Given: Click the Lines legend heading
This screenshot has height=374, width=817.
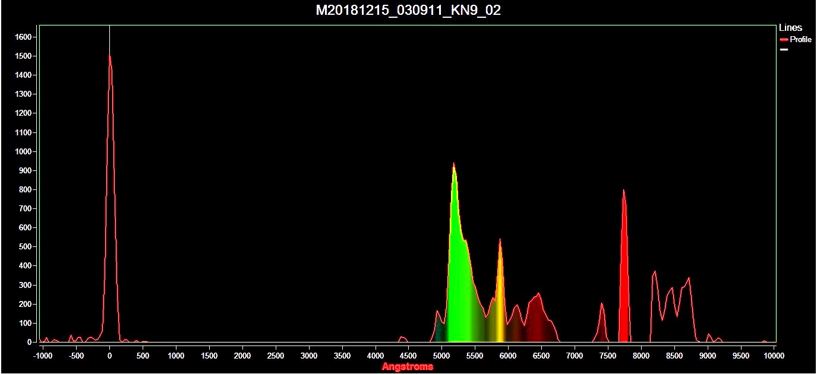Looking at the screenshot, I should pyautogui.click(x=790, y=28).
